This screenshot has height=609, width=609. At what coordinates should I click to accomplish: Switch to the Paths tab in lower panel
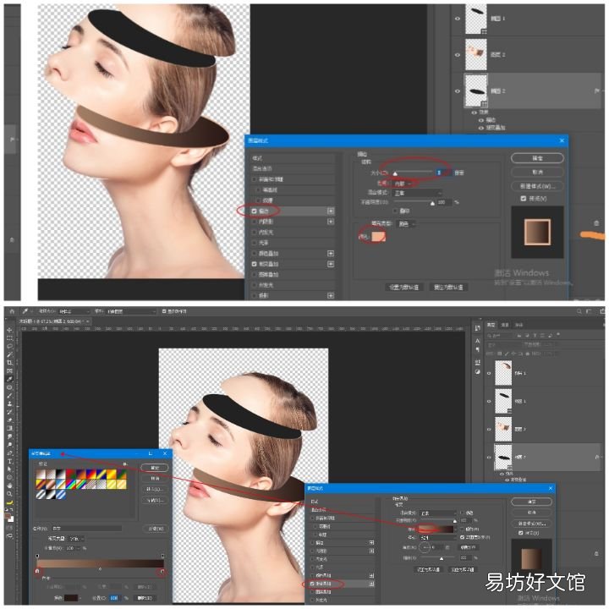point(518,325)
